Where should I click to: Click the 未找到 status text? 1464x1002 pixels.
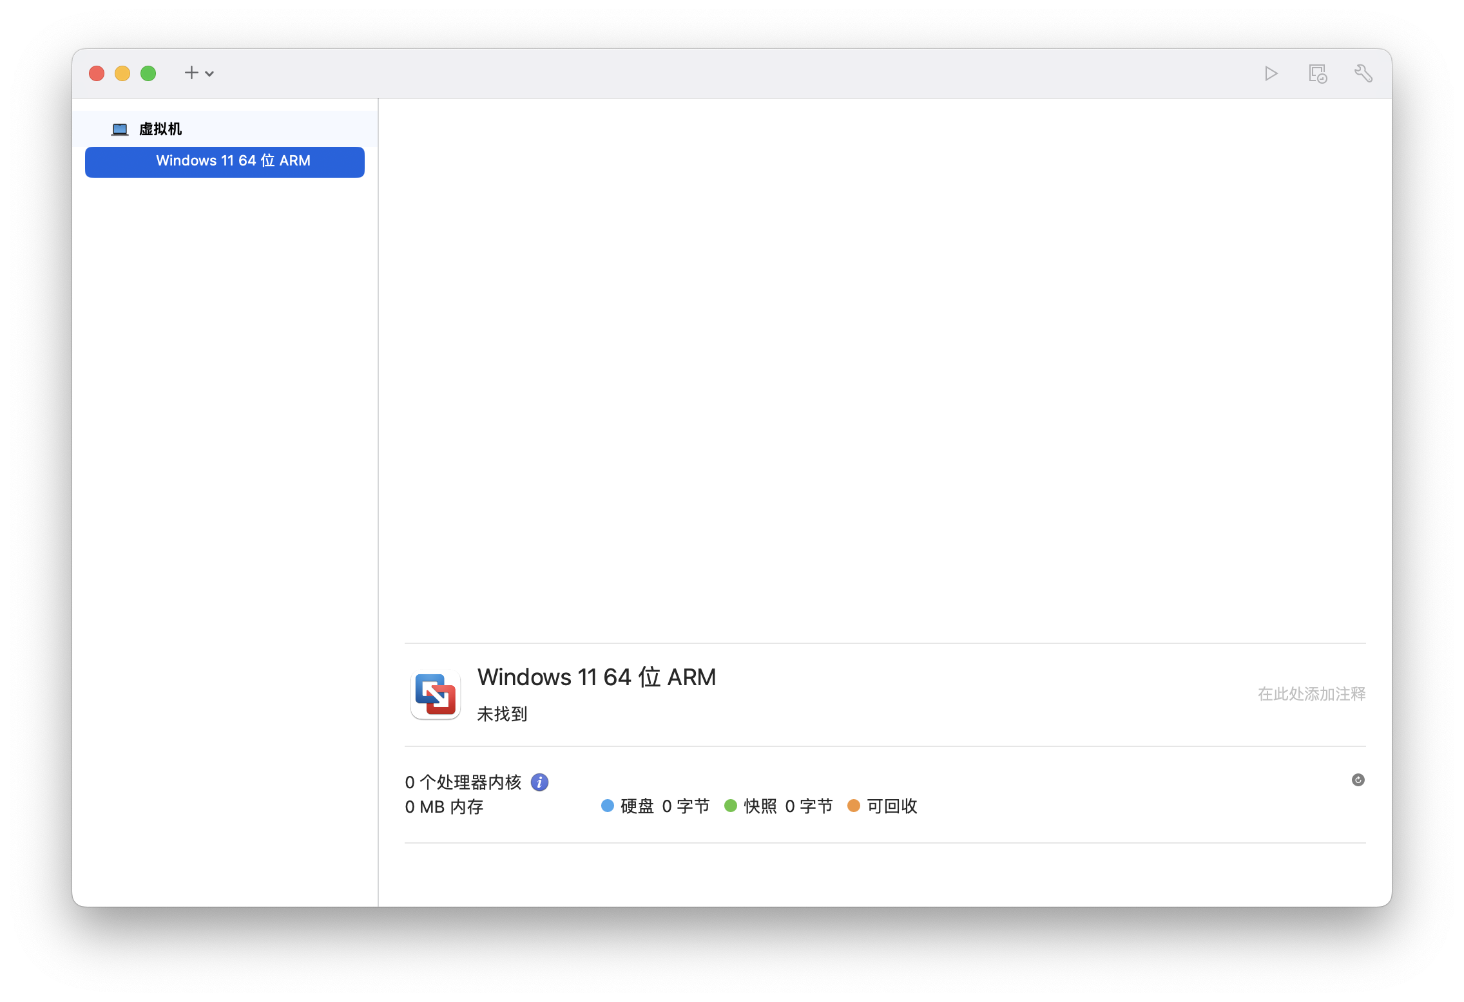[502, 714]
